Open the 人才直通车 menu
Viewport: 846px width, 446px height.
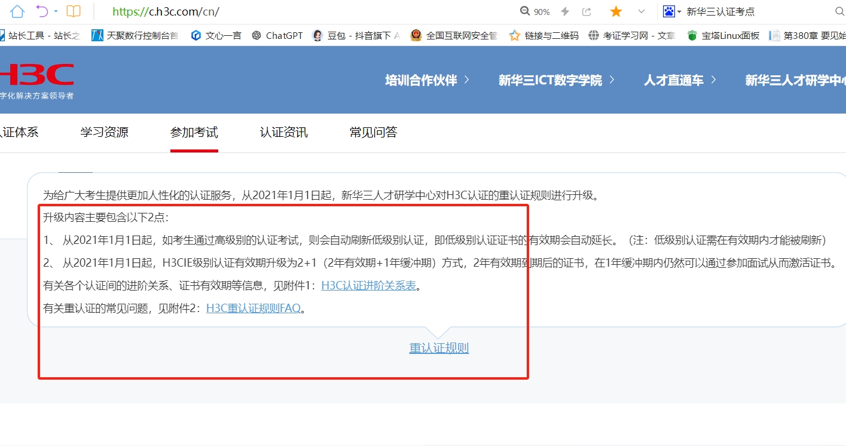[680, 80]
